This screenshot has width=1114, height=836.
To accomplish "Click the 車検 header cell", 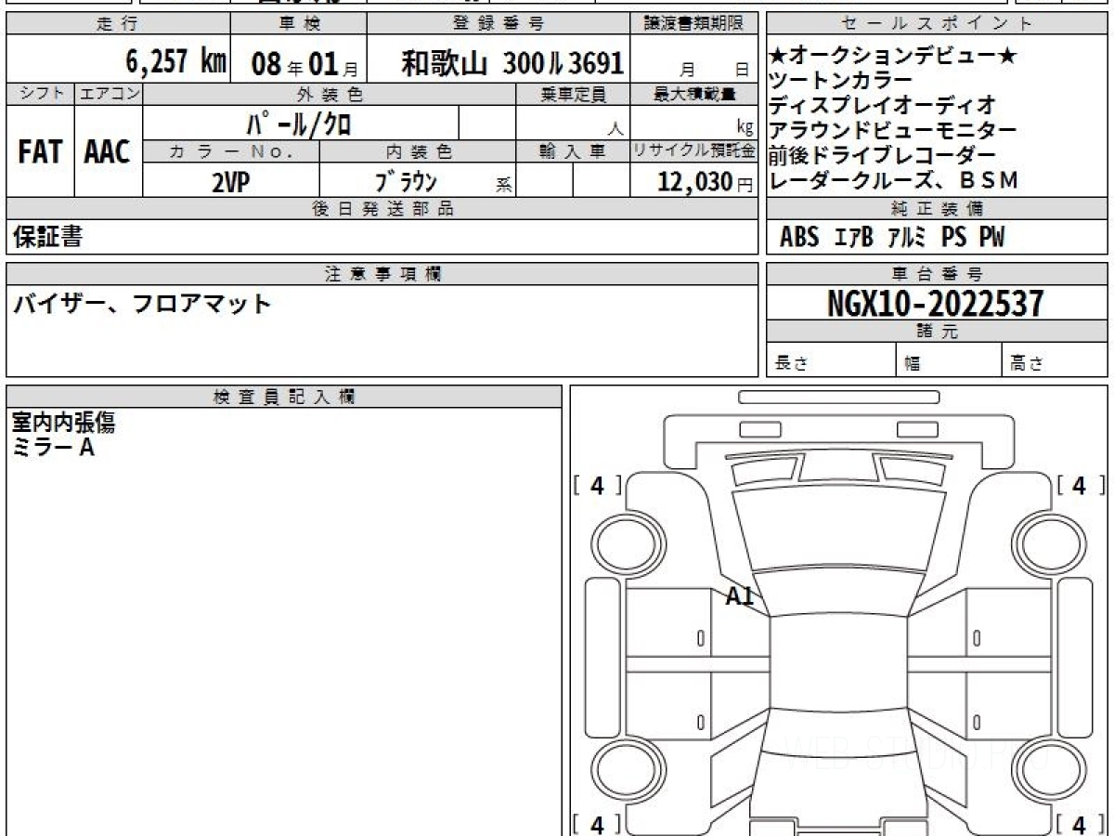I will (298, 23).
